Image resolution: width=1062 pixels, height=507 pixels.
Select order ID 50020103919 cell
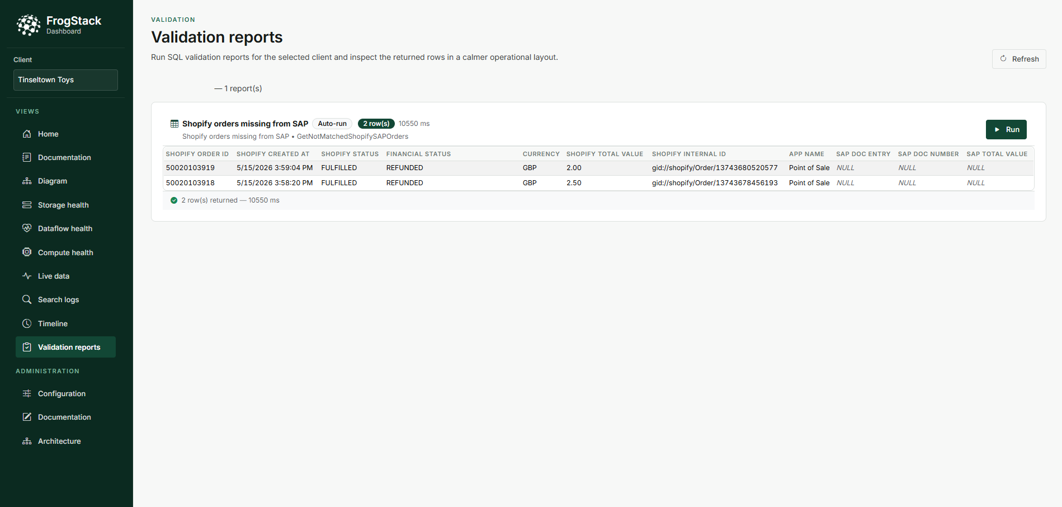[x=190, y=168]
